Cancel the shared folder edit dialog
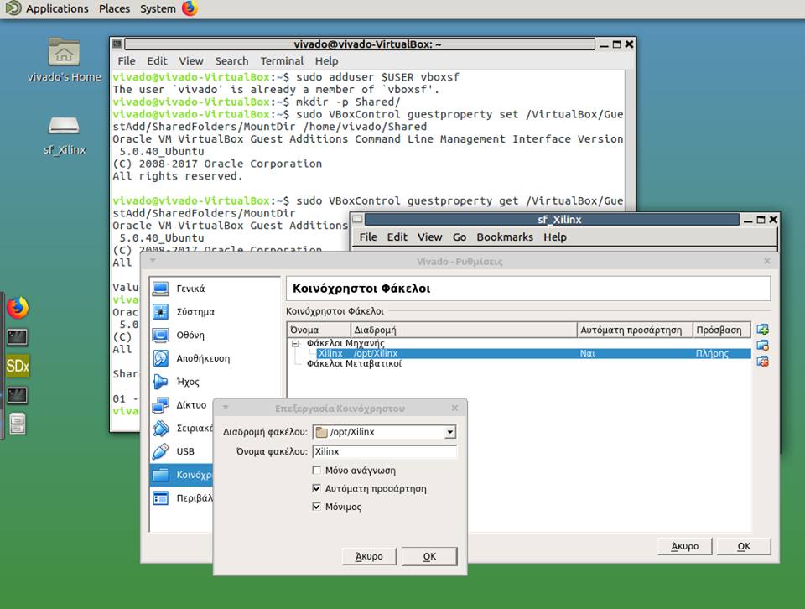This screenshot has height=609, width=805. (369, 556)
